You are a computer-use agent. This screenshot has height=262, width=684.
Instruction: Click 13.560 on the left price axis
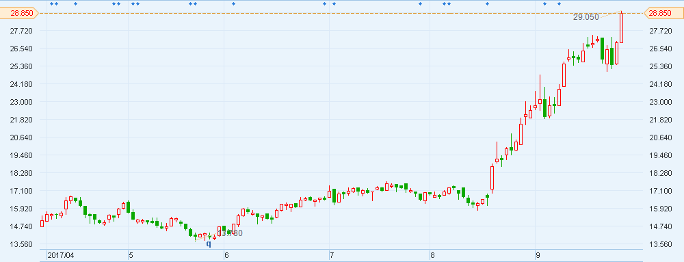(22, 245)
